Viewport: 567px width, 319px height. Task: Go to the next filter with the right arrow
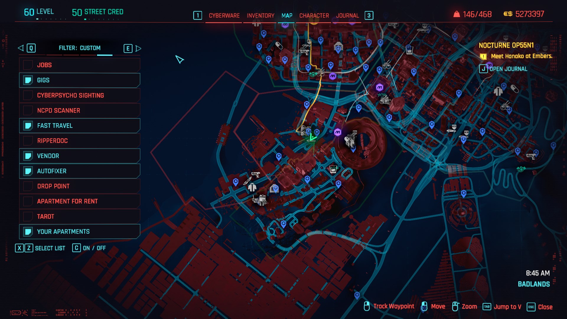138,48
